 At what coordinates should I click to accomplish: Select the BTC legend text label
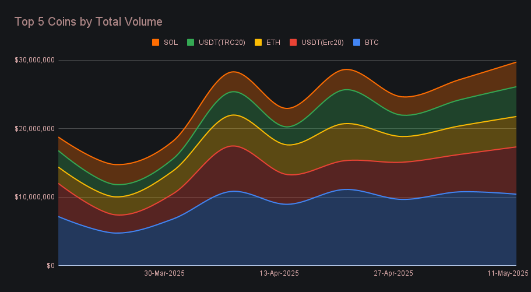pos(372,43)
